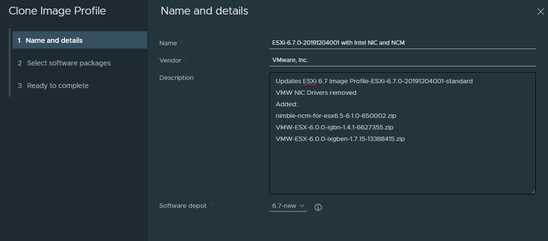Click the Software depot info icon
Screen dimensions: 548x241
tap(318, 207)
